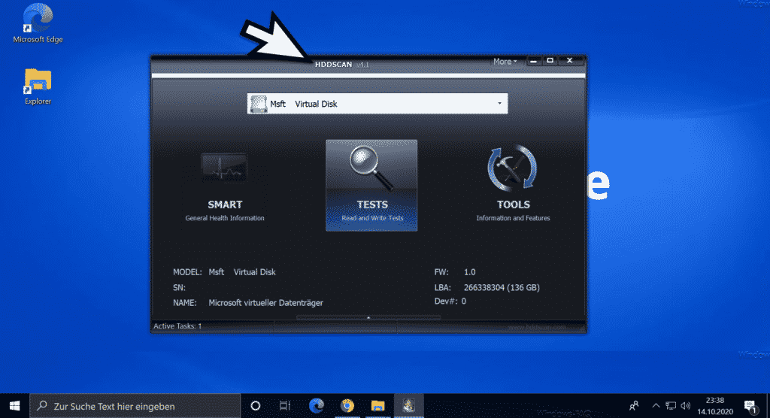Click the MODEL Msft Virtual Disk value
The image size is (770, 418).
point(242,271)
